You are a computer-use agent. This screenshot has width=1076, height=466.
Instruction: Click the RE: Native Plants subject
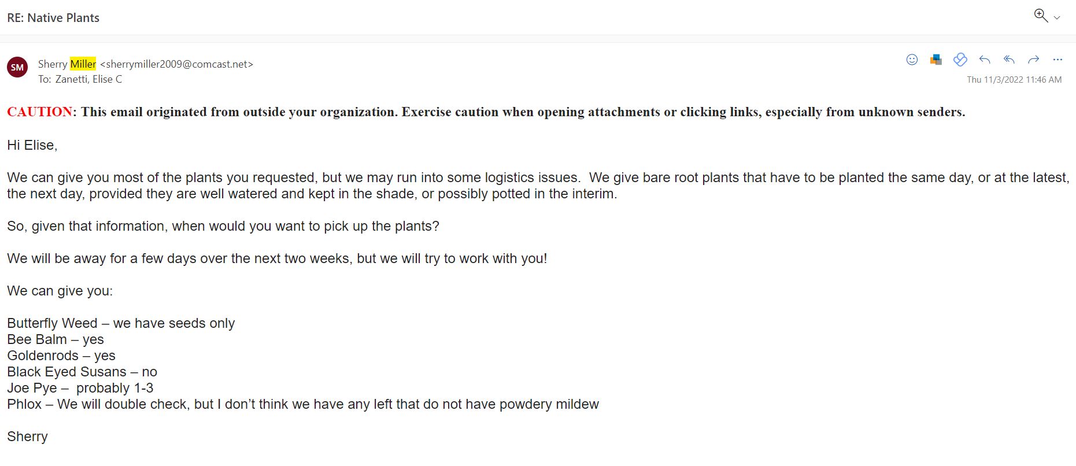point(53,18)
